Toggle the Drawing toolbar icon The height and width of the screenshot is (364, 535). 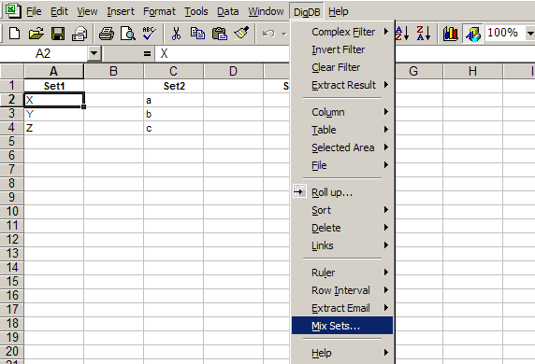pyautogui.click(x=472, y=34)
